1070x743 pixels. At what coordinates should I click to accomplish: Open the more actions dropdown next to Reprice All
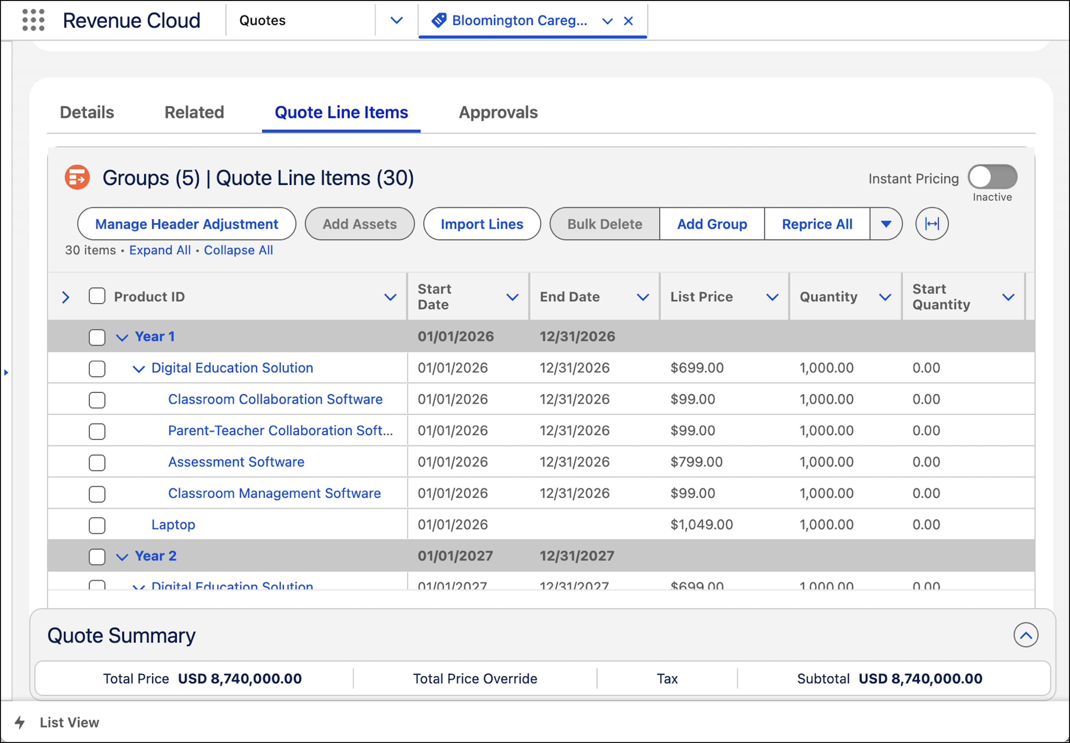[x=886, y=224]
